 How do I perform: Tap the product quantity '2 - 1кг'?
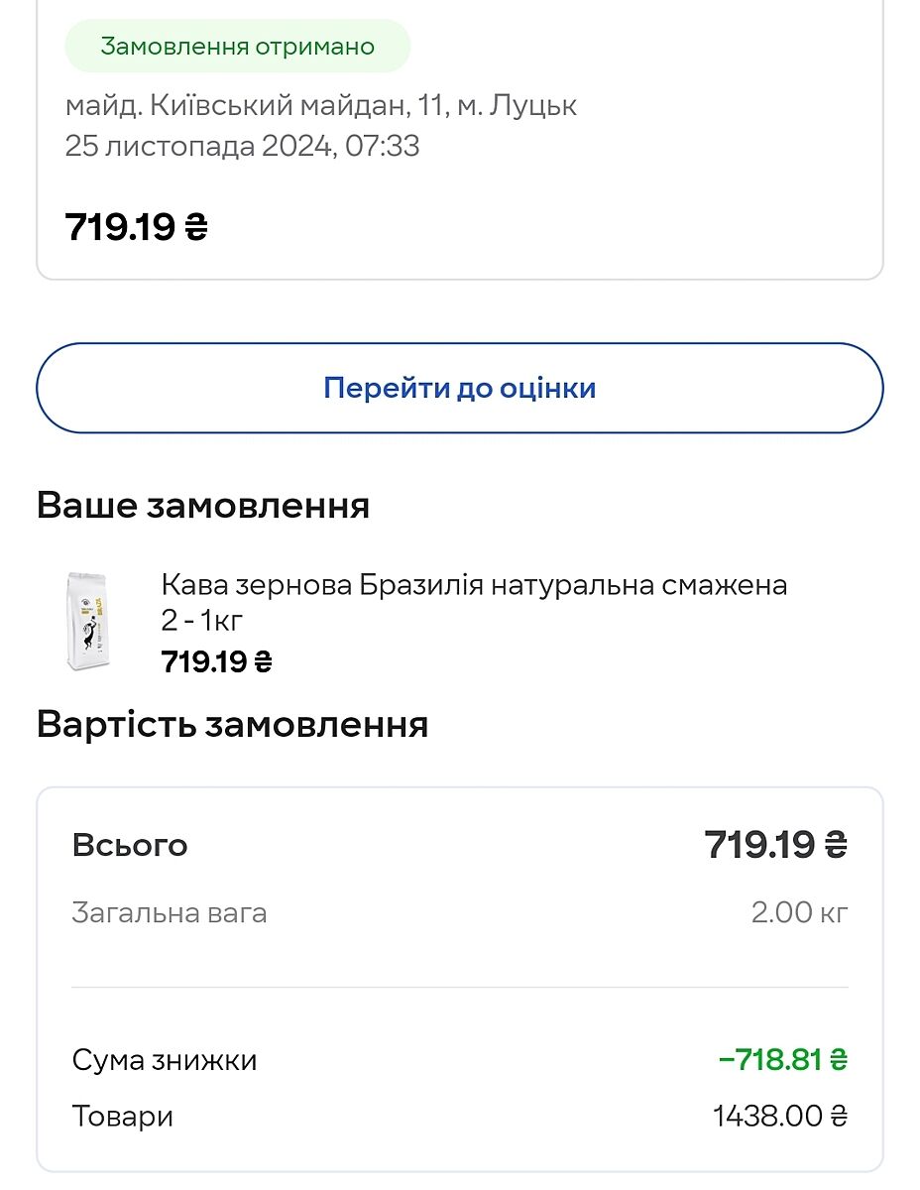(202, 622)
